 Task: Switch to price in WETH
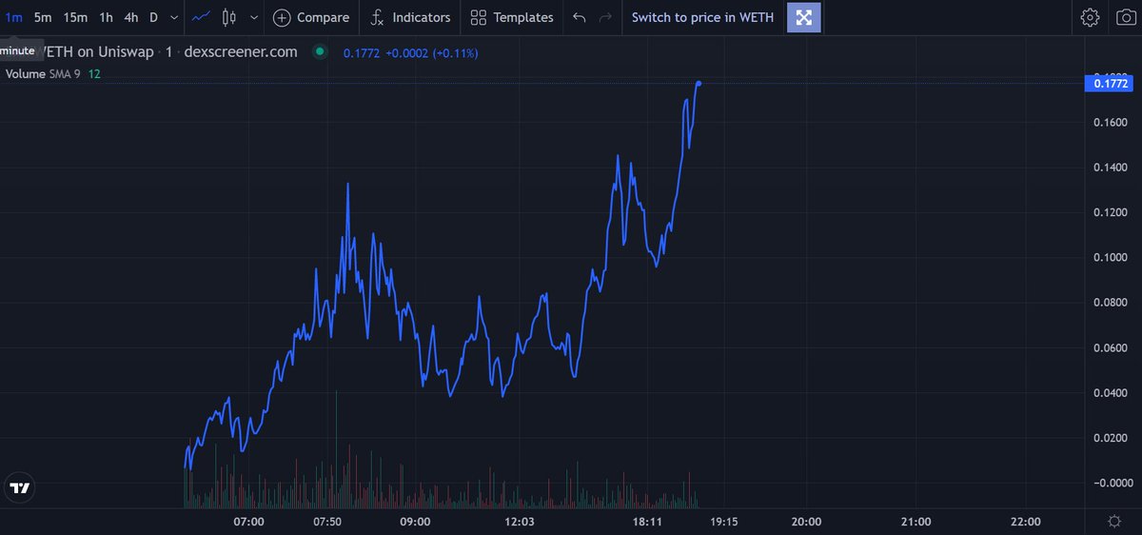[x=702, y=17]
